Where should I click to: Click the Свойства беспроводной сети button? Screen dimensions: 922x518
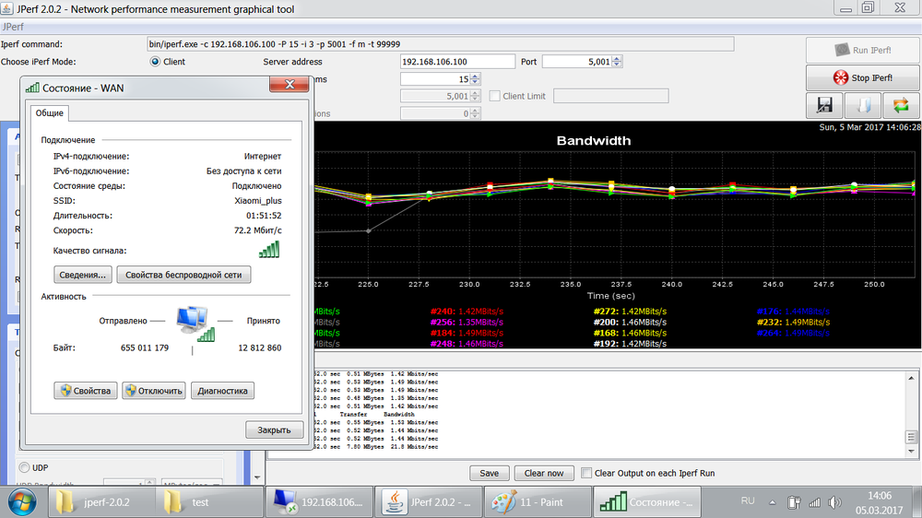pyautogui.click(x=183, y=275)
